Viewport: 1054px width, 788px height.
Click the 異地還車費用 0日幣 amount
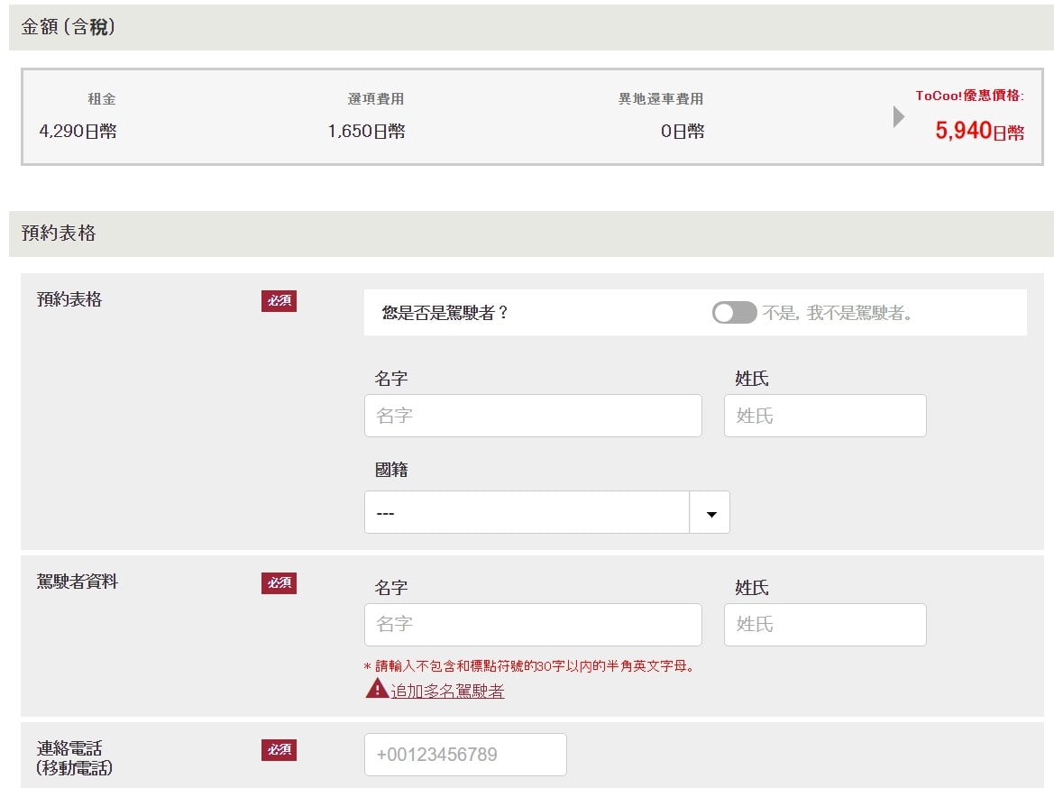[682, 132]
